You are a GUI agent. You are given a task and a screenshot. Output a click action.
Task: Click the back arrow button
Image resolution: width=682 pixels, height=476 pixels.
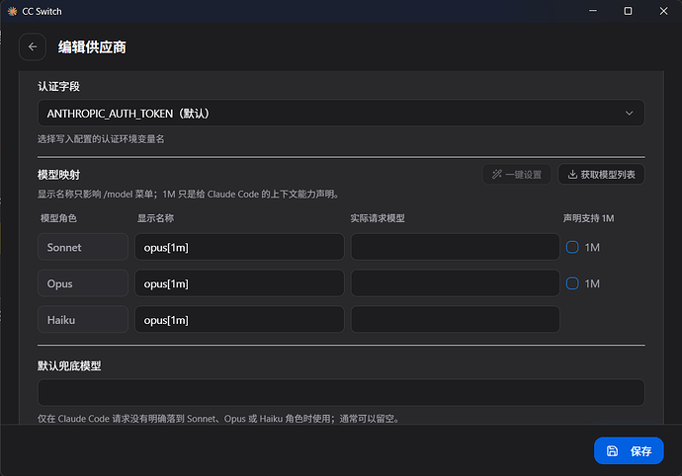(x=33, y=47)
